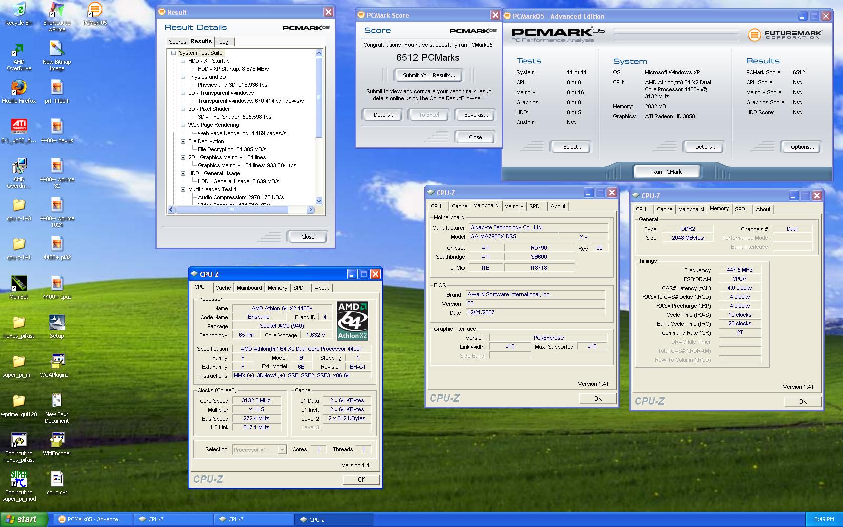Open the 4400+ hexus file
The width and height of the screenshot is (843, 527).
pyautogui.click(x=57, y=131)
